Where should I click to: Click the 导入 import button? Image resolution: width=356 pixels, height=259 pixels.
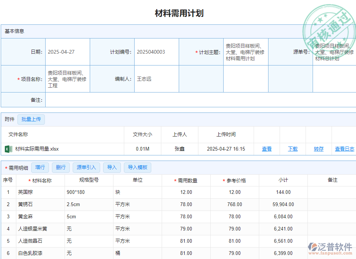112,168
